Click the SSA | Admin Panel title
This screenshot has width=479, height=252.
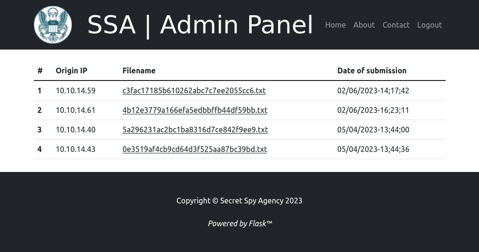click(x=200, y=25)
